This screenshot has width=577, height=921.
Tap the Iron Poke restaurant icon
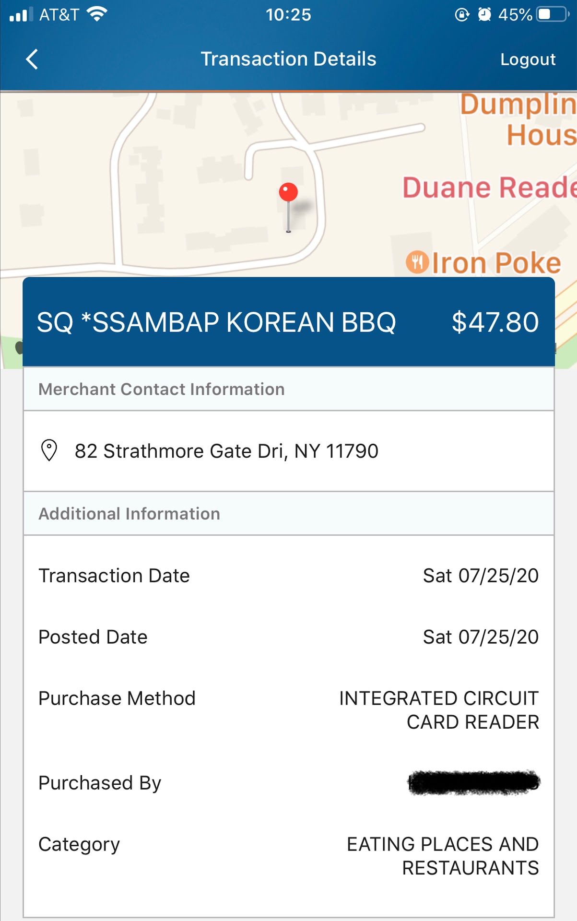417,262
